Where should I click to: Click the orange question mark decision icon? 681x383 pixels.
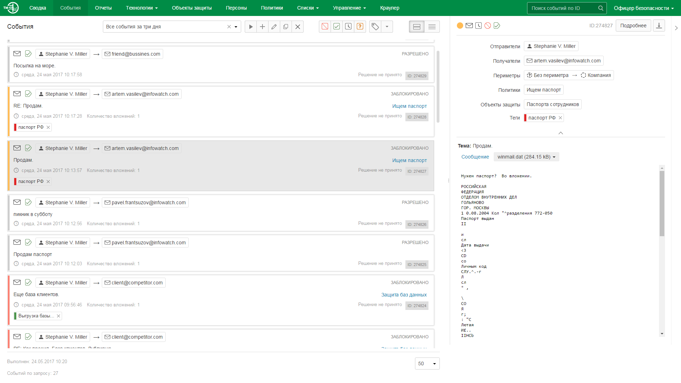click(x=360, y=27)
